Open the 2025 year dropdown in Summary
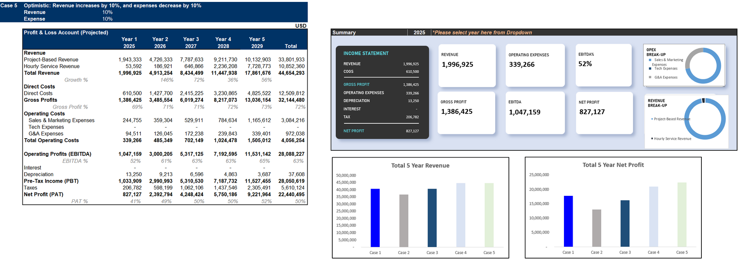 419,33
